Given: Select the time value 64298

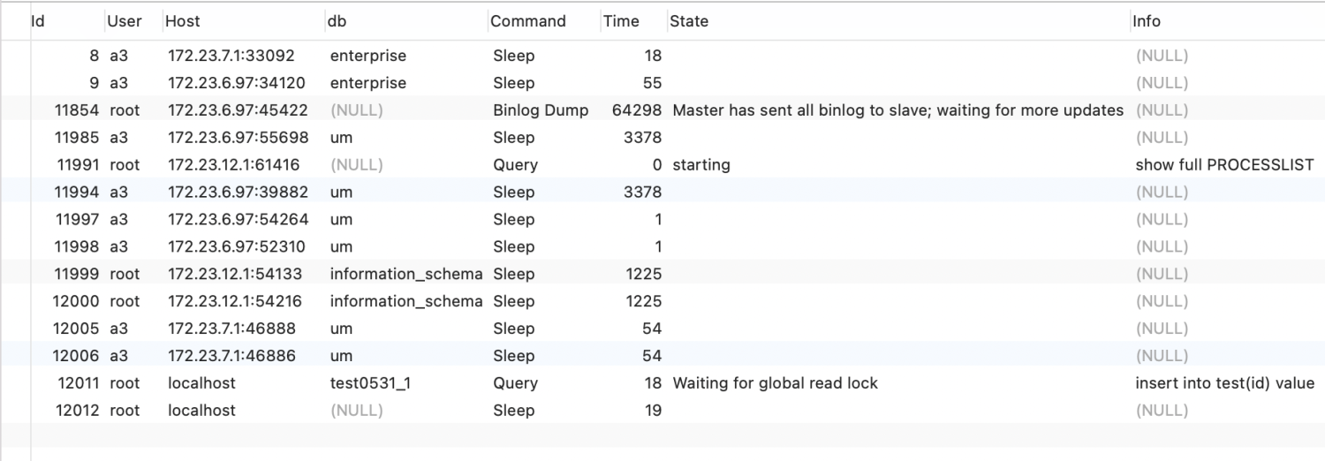Looking at the screenshot, I should pyautogui.click(x=637, y=110).
